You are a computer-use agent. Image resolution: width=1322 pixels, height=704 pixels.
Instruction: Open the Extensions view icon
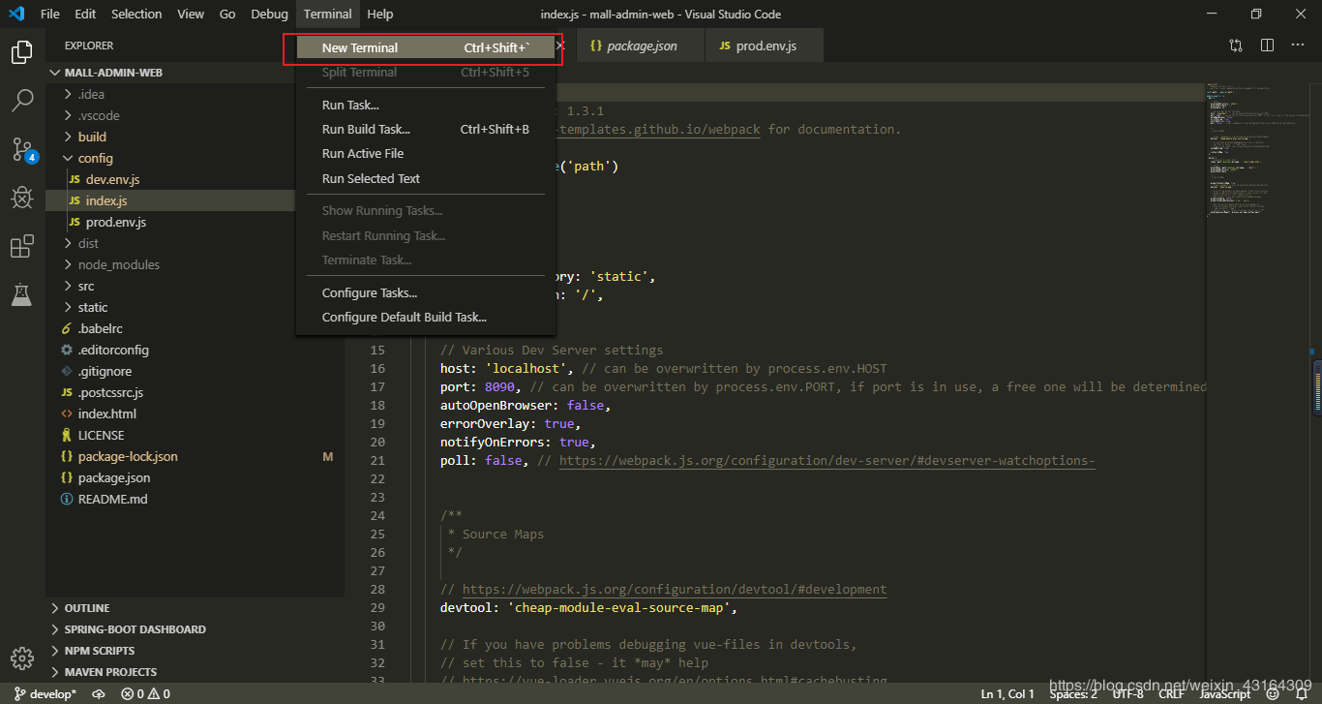pyautogui.click(x=22, y=247)
